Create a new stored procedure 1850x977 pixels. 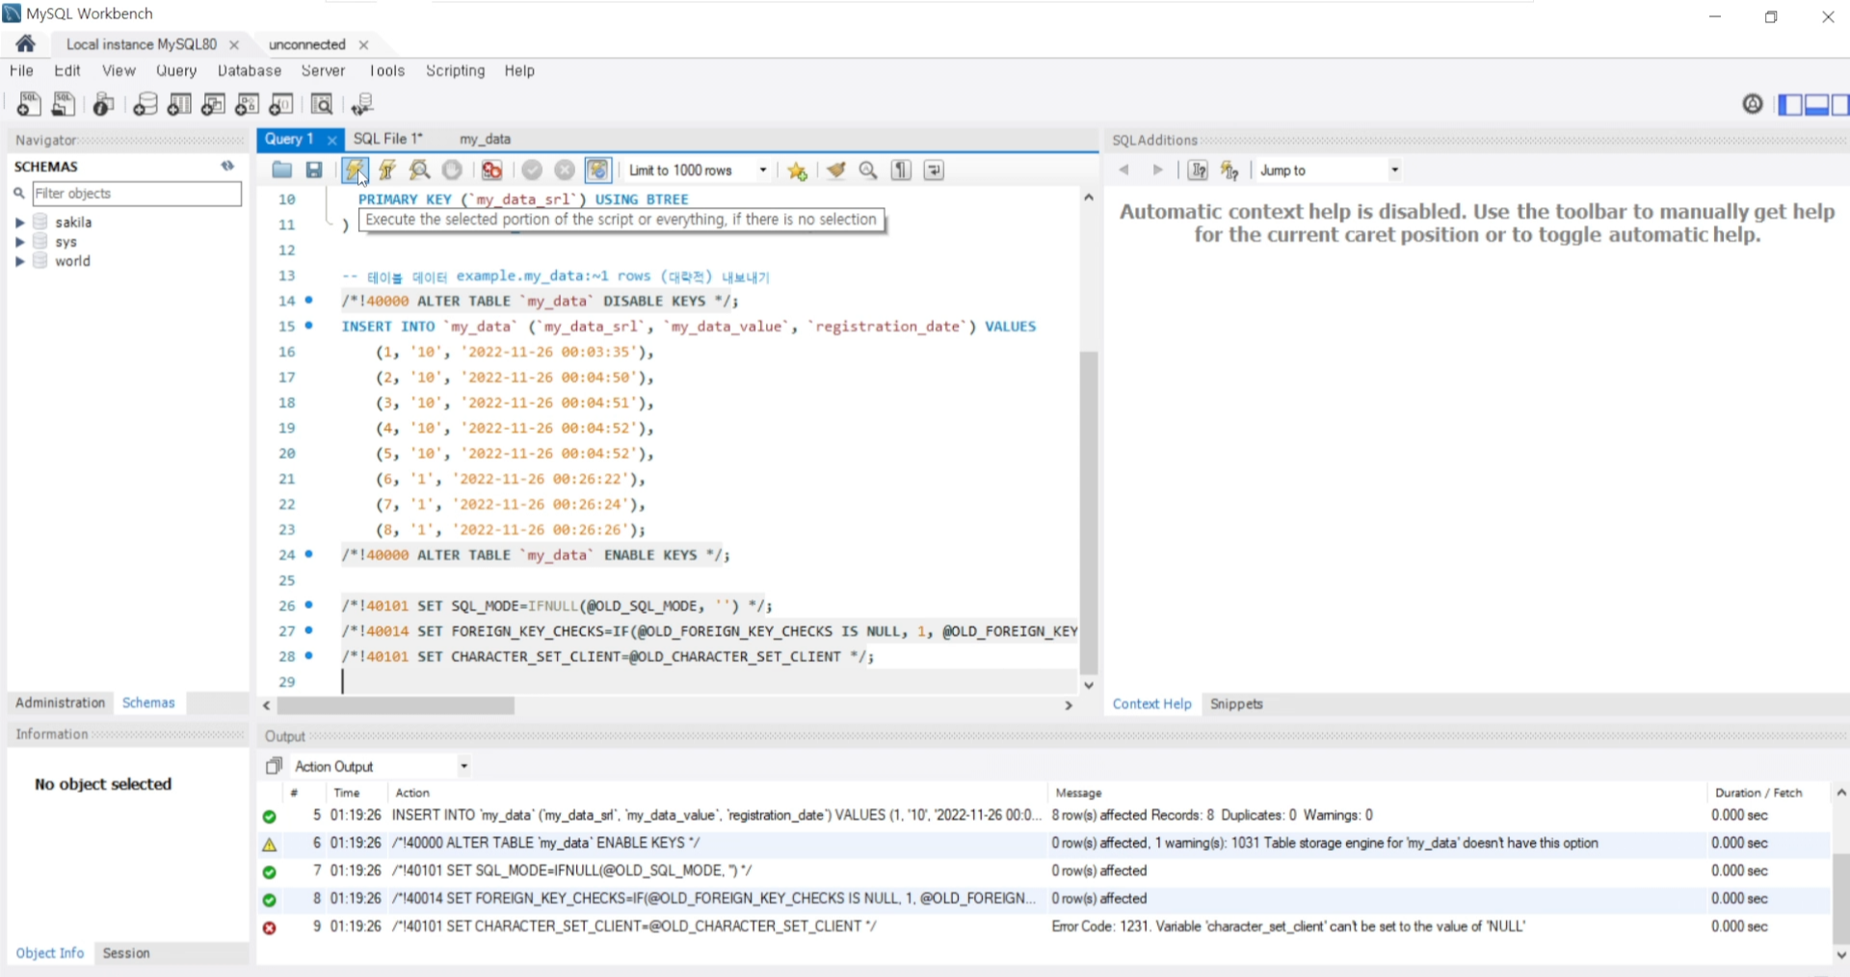coord(248,104)
